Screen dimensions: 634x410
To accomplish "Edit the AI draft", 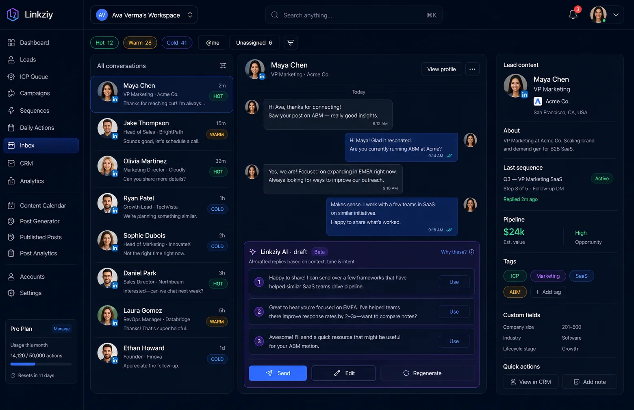I will point(343,373).
